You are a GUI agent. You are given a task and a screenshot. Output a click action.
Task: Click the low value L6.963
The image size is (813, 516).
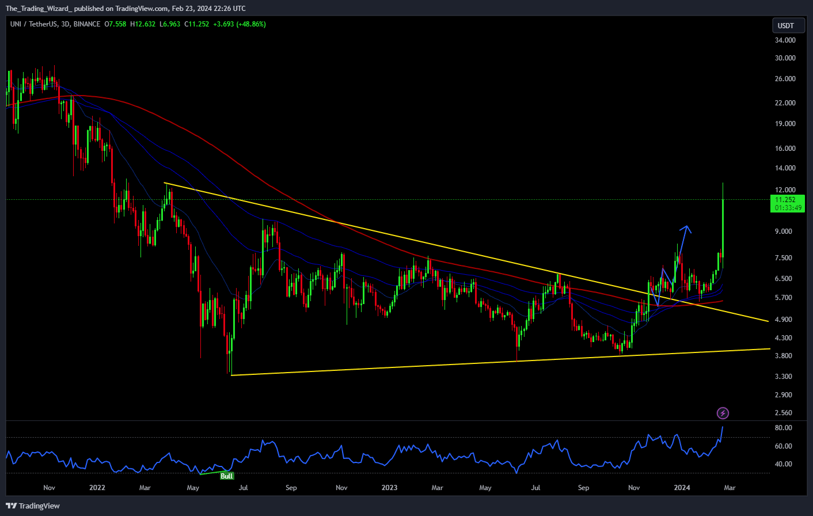tap(170, 24)
